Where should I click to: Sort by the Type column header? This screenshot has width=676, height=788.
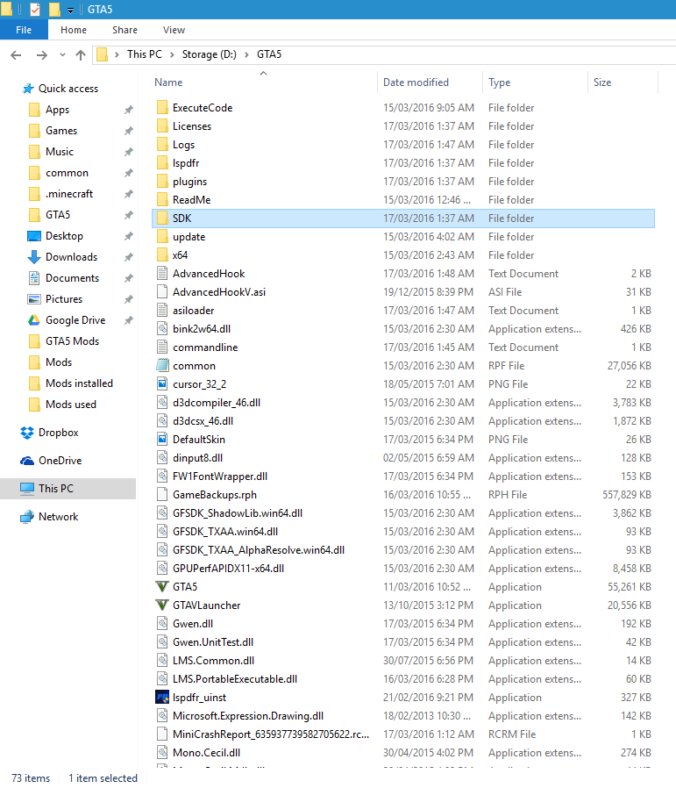point(535,82)
